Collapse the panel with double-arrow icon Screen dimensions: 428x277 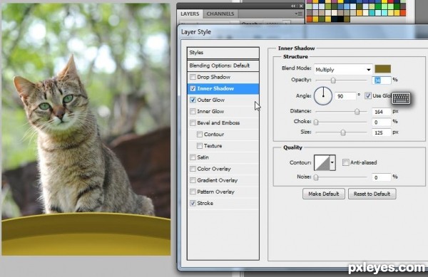[293, 6]
